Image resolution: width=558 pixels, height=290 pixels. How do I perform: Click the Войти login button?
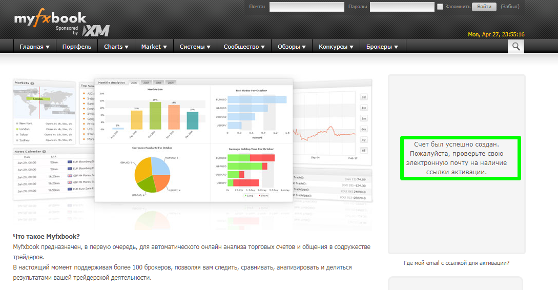pyautogui.click(x=484, y=7)
